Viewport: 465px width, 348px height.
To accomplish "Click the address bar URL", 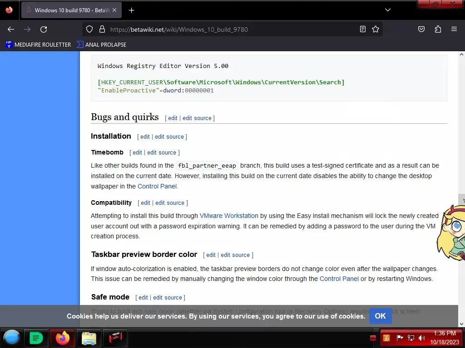I will tap(179, 29).
